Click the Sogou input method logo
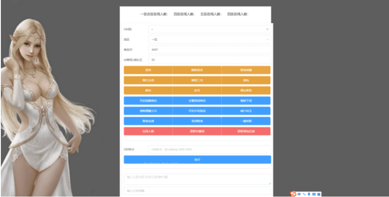Screen dimensions: 389x197 point(293,194)
